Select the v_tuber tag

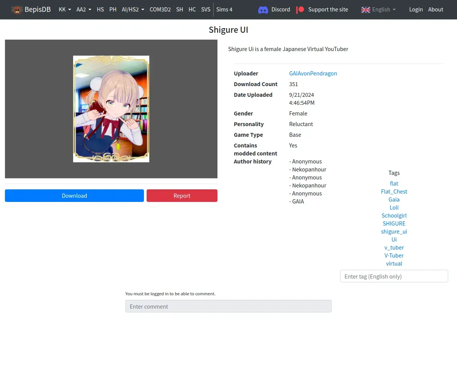394,248
